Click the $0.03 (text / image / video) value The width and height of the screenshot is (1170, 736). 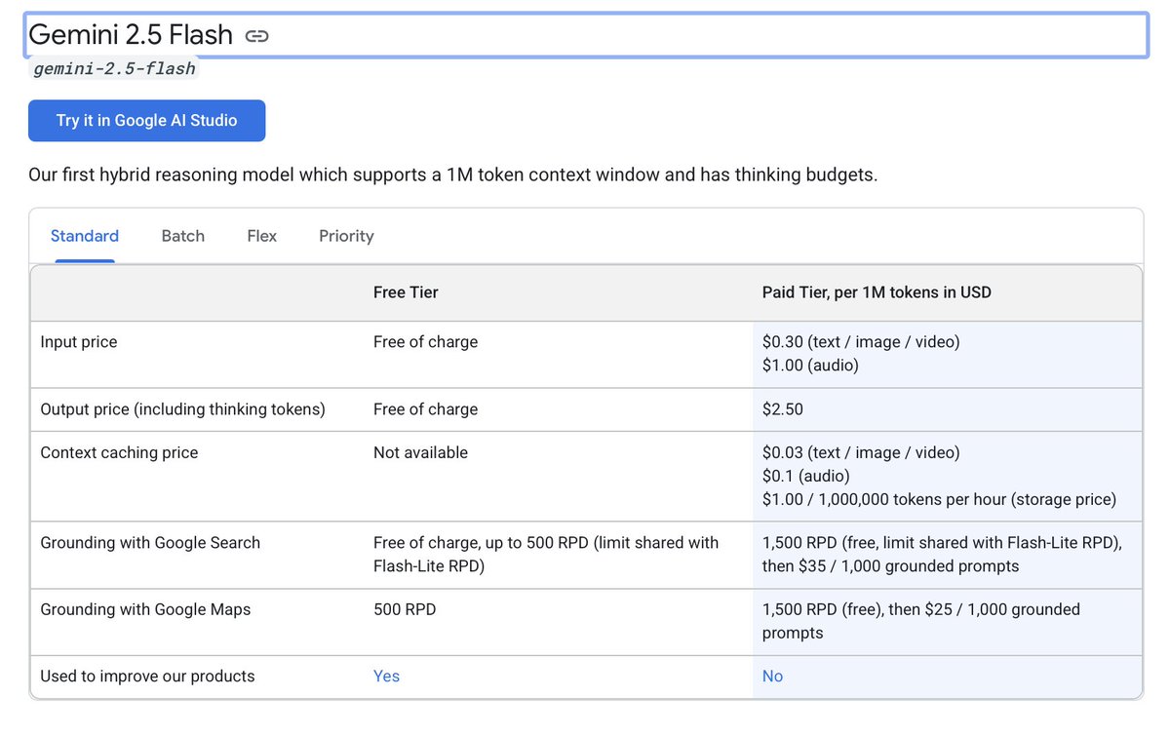pos(861,452)
